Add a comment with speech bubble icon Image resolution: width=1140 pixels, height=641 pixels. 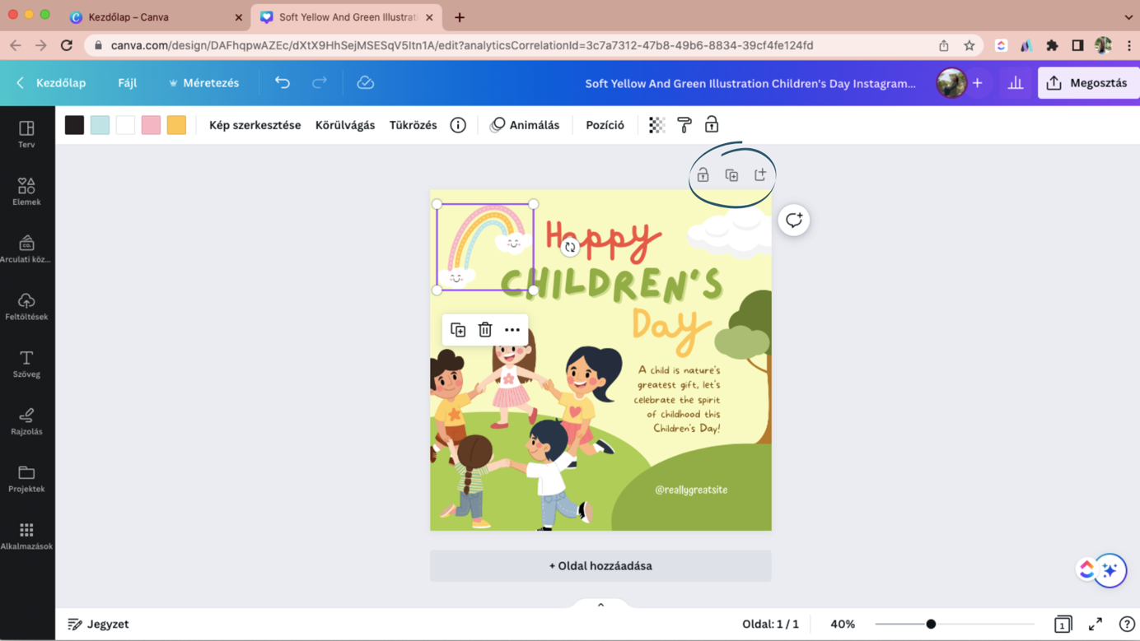(793, 220)
